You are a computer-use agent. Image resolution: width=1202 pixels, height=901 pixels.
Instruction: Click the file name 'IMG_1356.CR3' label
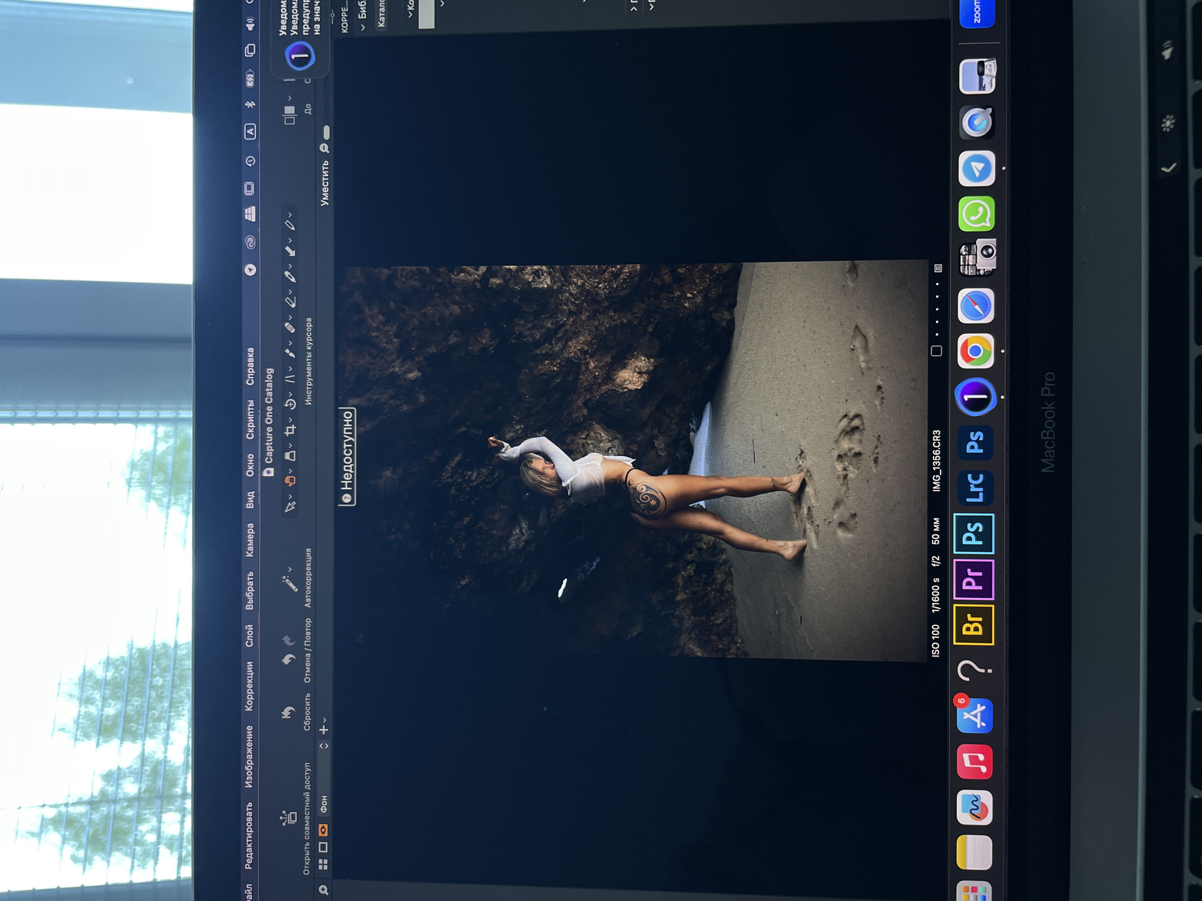(x=937, y=461)
